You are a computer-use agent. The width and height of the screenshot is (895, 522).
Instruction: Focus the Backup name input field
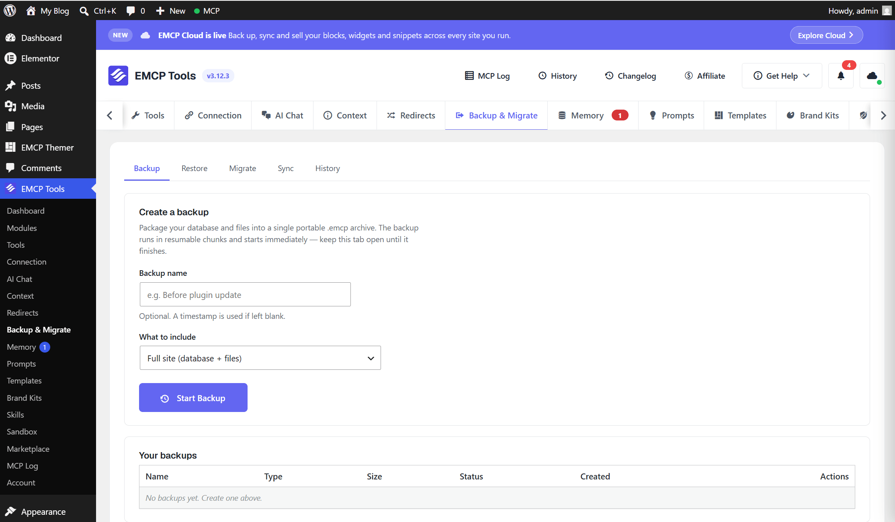tap(245, 294)
